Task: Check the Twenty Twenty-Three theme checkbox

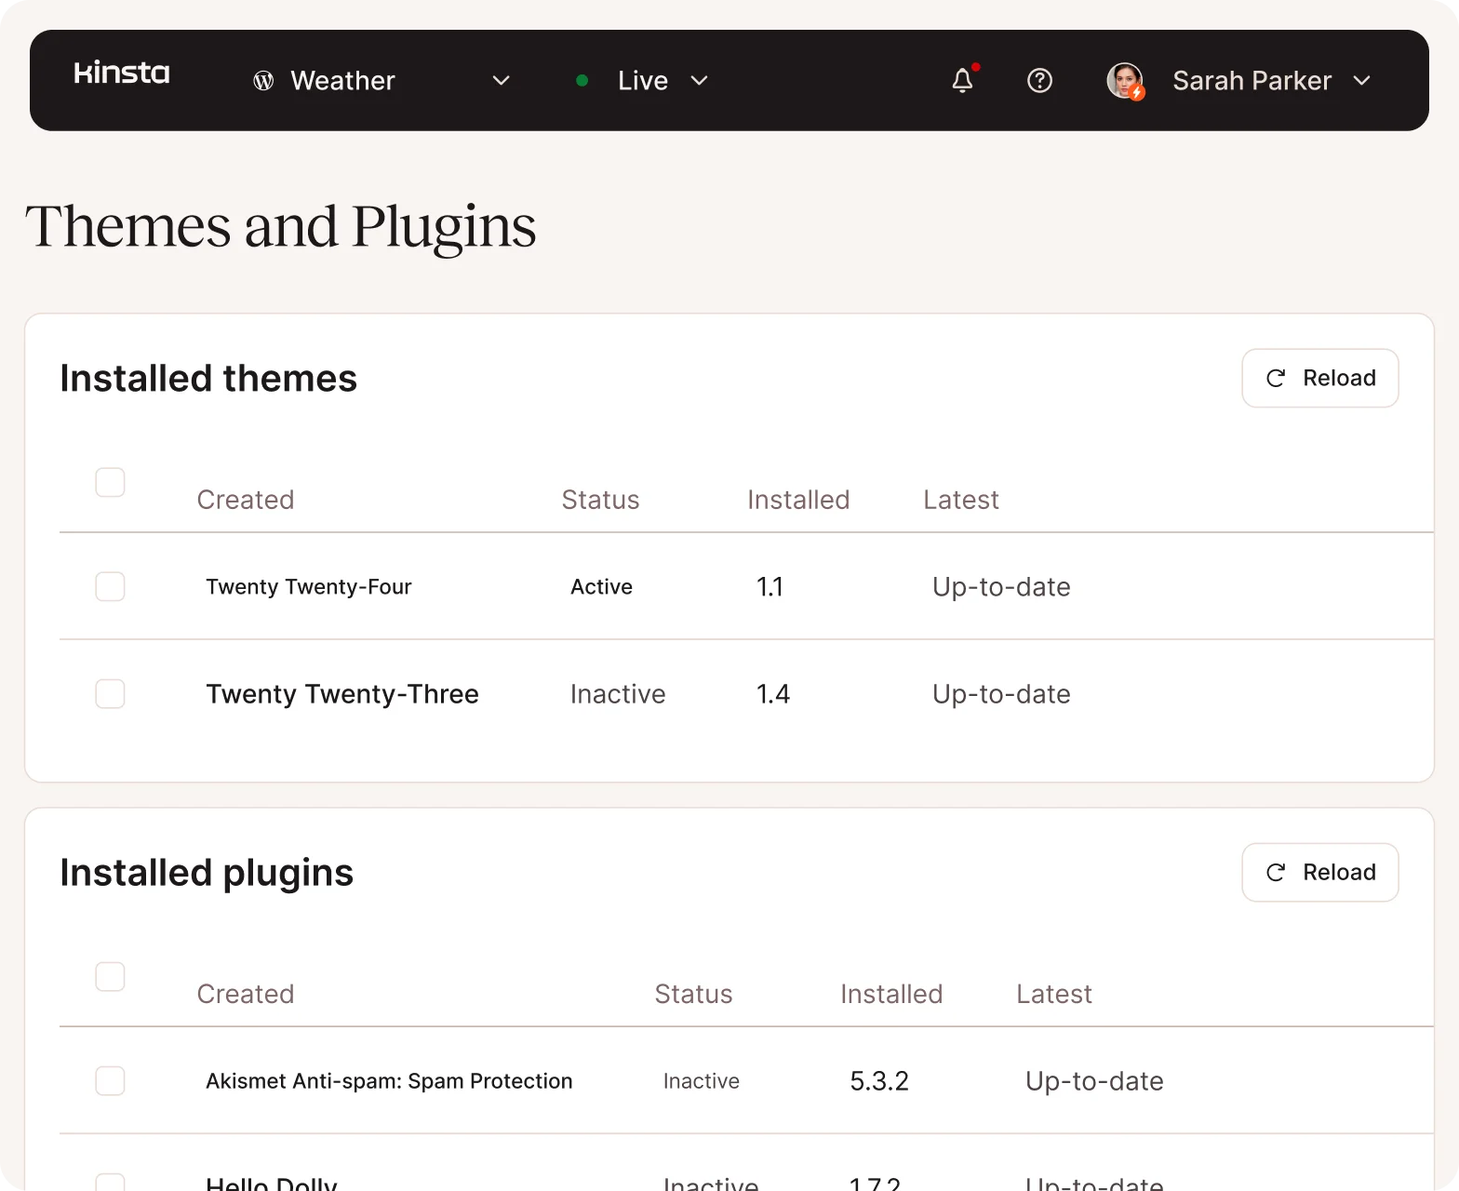Action: tap(111, 693)
